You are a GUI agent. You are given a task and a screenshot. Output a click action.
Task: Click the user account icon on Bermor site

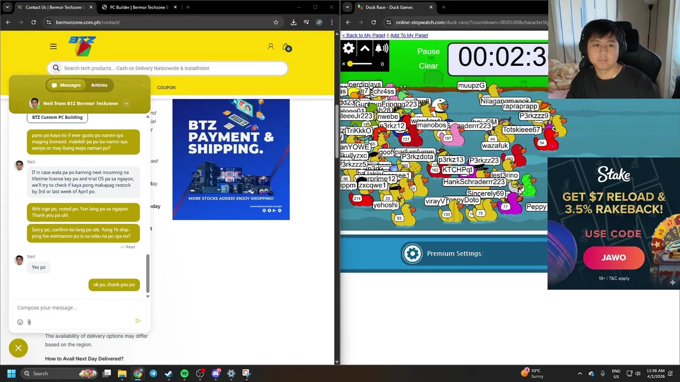pyautogui.click(x=270, y=47)
